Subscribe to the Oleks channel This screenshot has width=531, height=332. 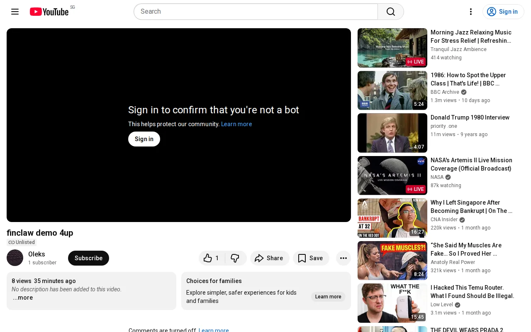coord(88,258)
